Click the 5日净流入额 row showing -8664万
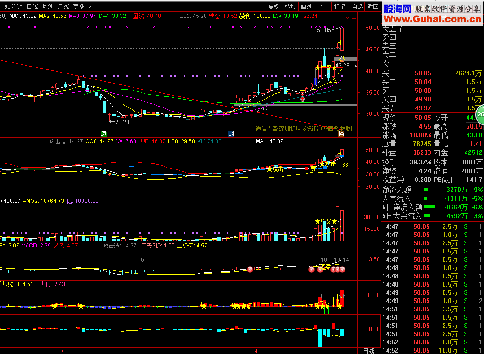Screen dimensions: 484x354 point(433,207)
